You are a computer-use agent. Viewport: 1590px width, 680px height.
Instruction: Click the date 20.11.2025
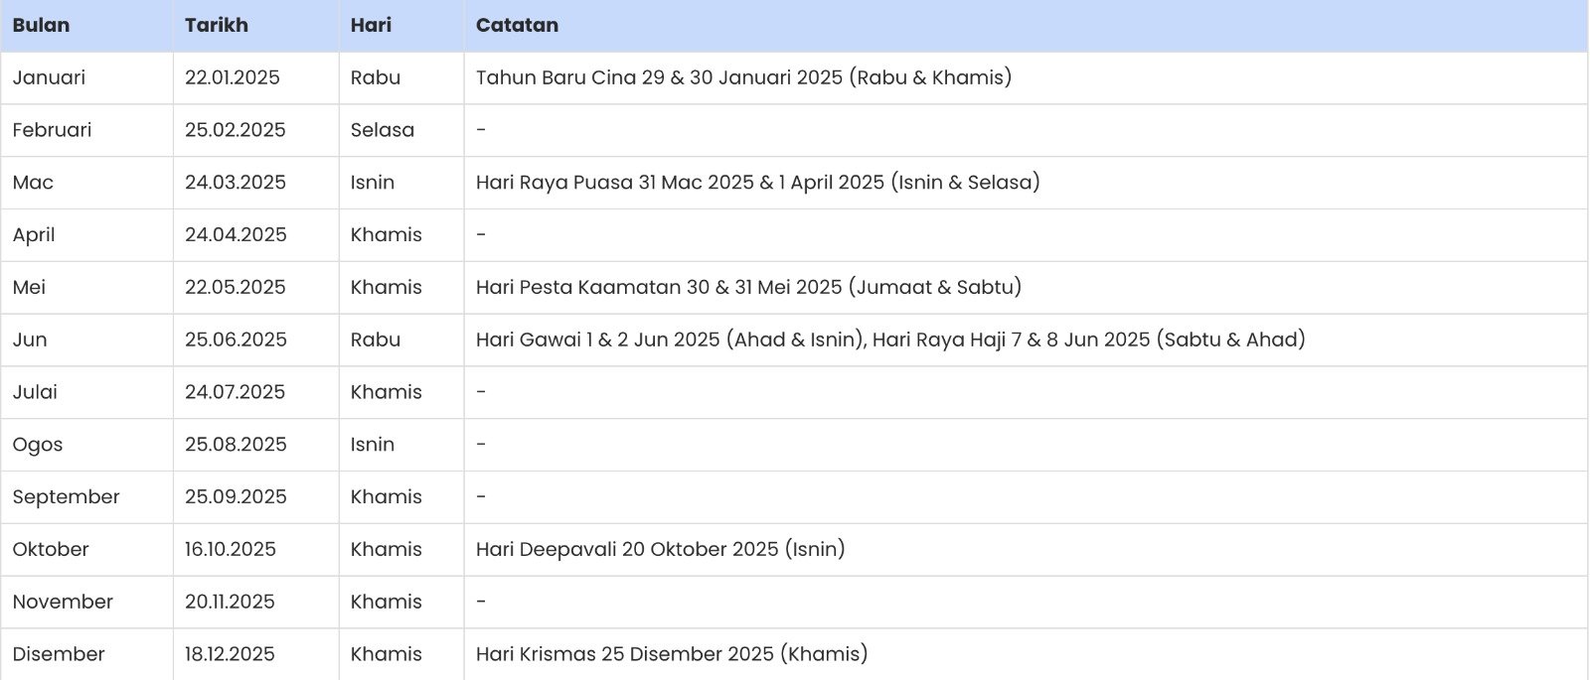pos(230,602)
